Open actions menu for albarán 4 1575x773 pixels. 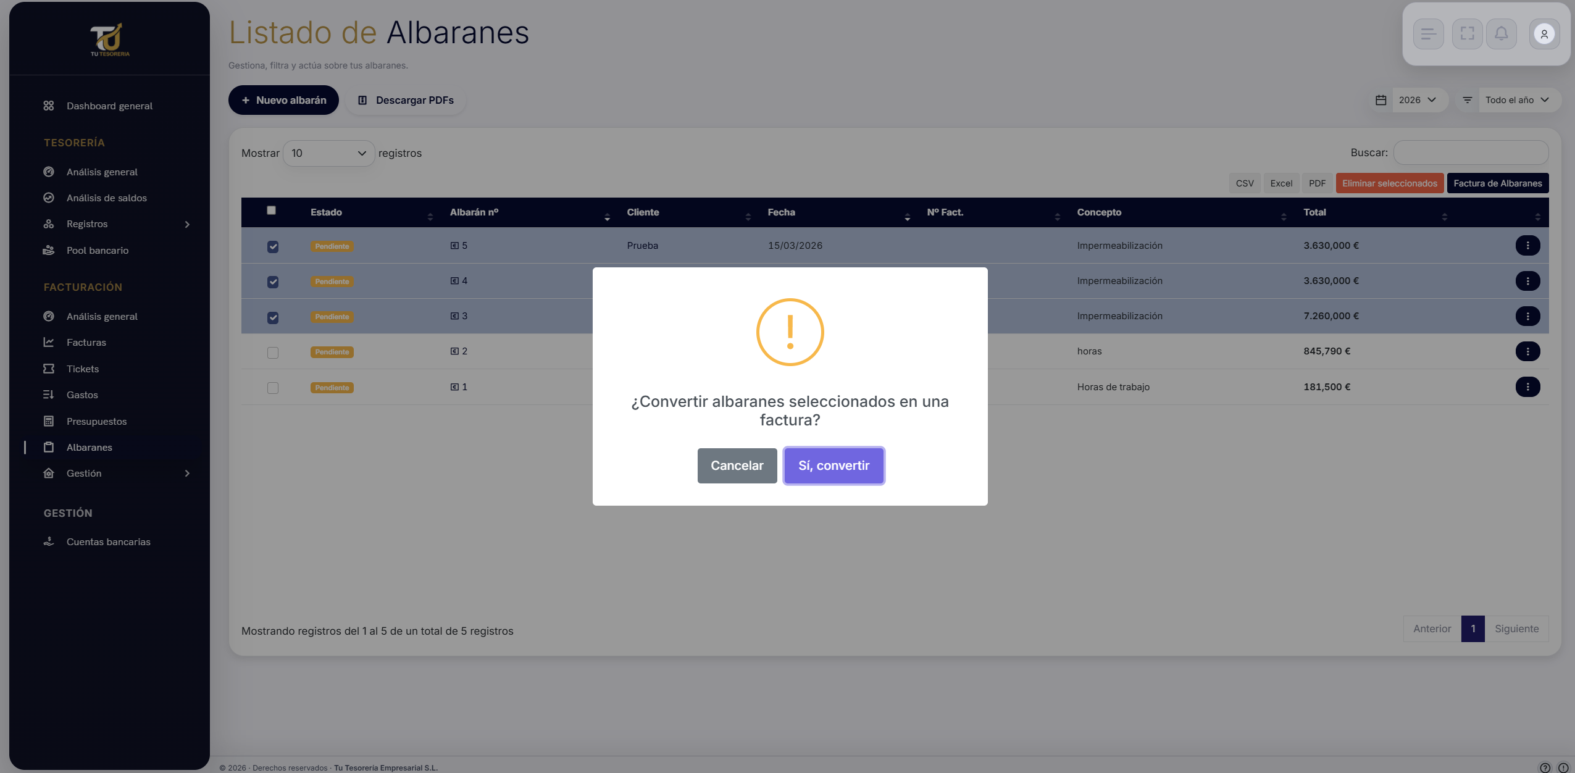pos(1527,281)
